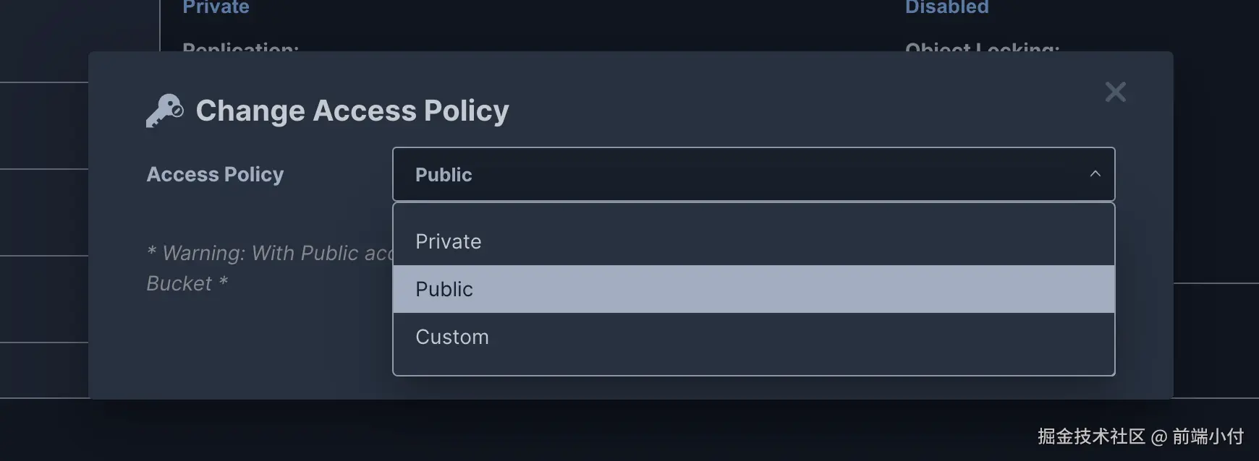Click the Access Policy field label
1259x461 pixels.
click(215, 173)
